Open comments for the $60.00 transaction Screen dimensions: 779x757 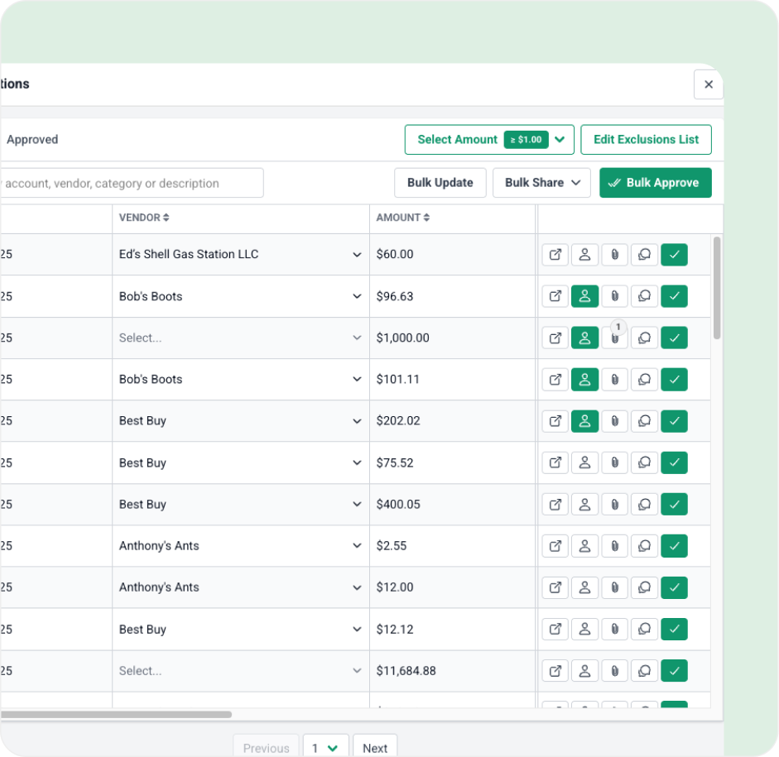[x=644, y=254]
